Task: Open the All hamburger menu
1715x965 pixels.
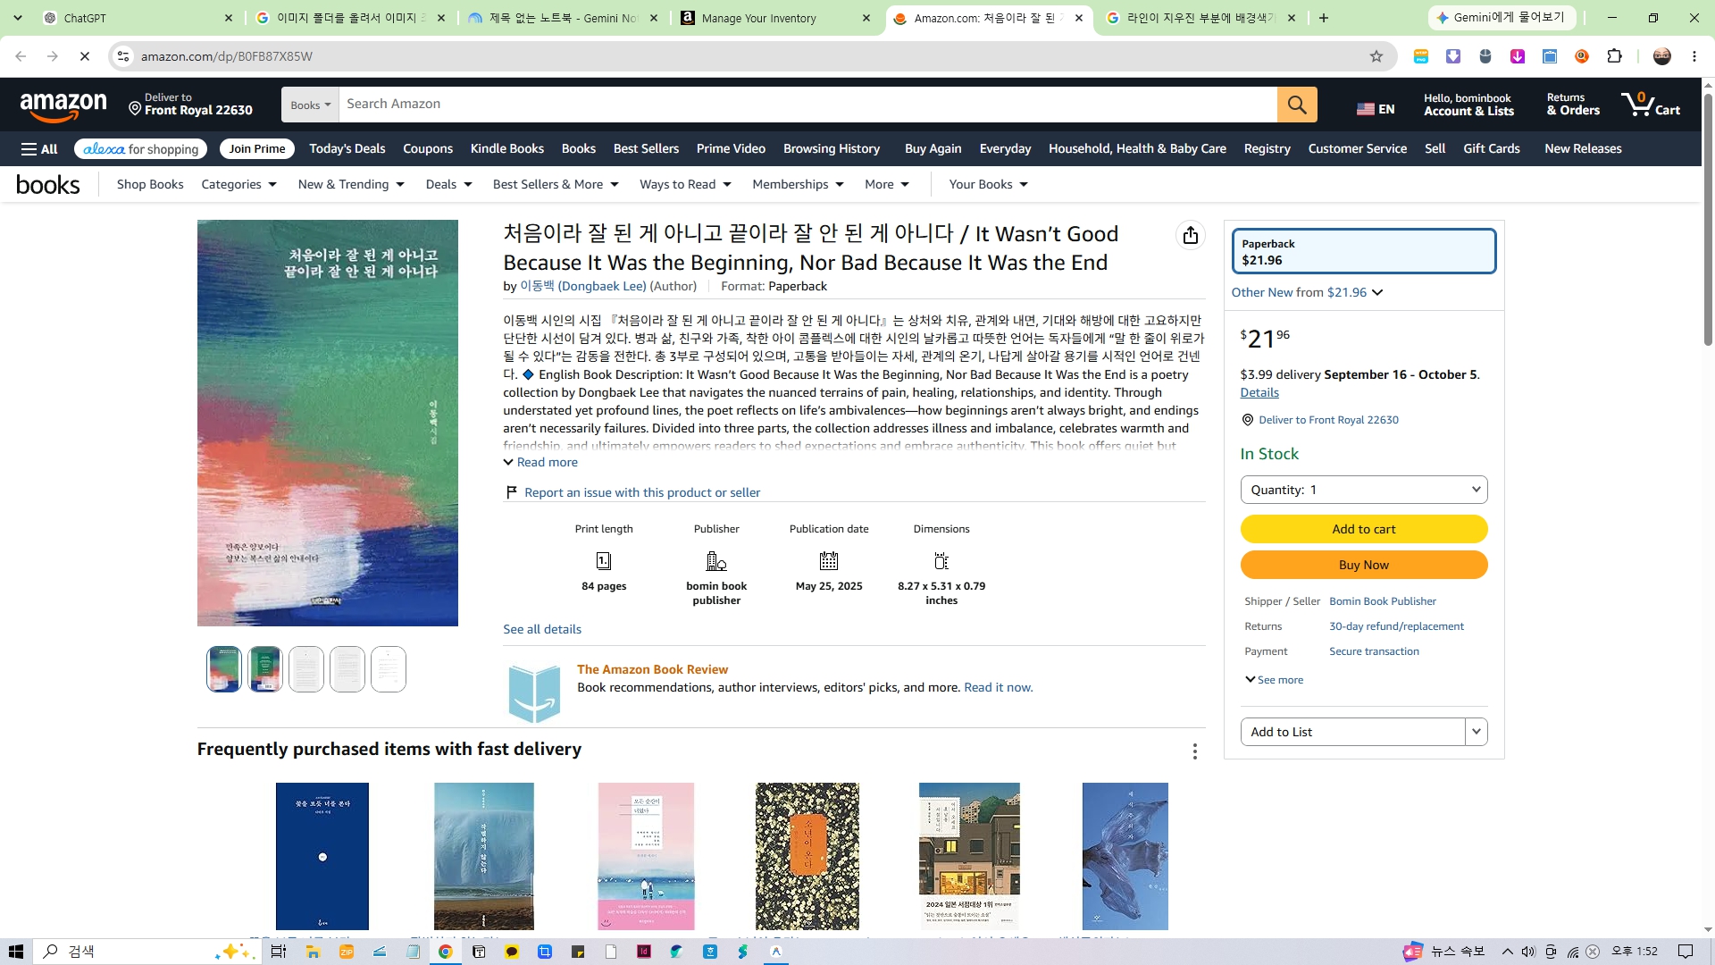Action: click(x=39, y=149)
